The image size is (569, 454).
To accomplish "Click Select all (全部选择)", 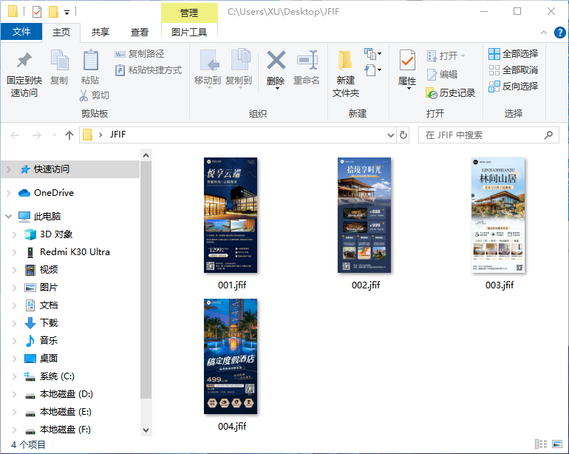I will coord(513,54).
